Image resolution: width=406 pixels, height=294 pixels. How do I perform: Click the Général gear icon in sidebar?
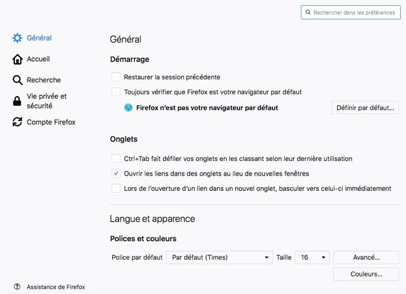[x=17, y=38]
